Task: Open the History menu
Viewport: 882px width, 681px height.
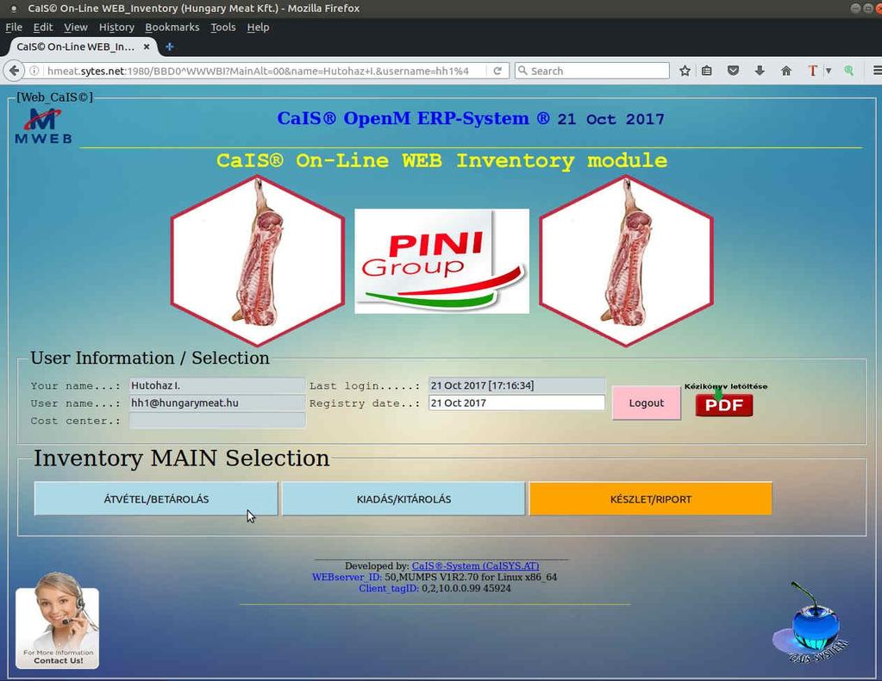Action: pos(116,27)
